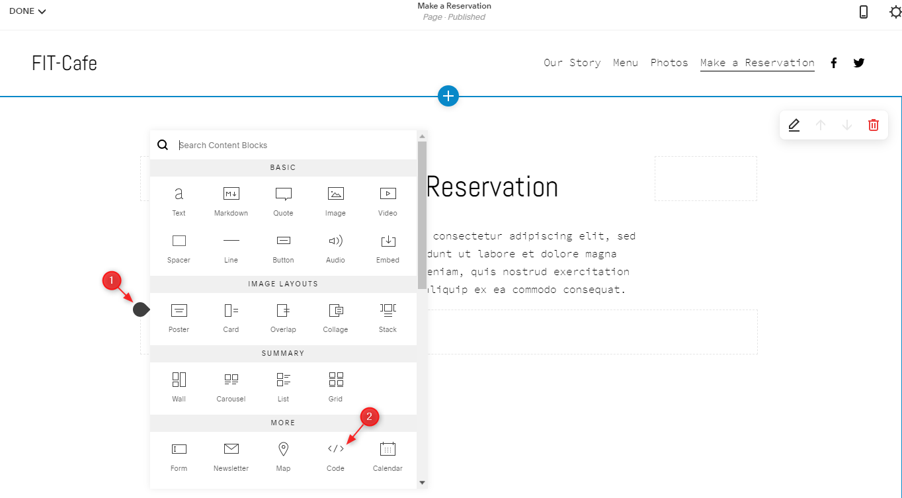The width and height of the screenshot is (902, 498).
Task: Click the trash delete section icon
Action: tap(873, 125)
